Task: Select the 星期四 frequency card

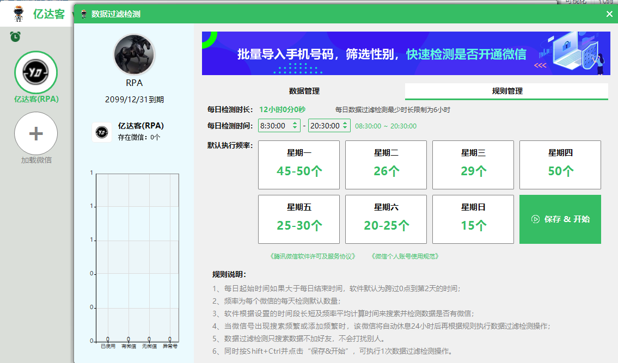Action: pos(560,165)
